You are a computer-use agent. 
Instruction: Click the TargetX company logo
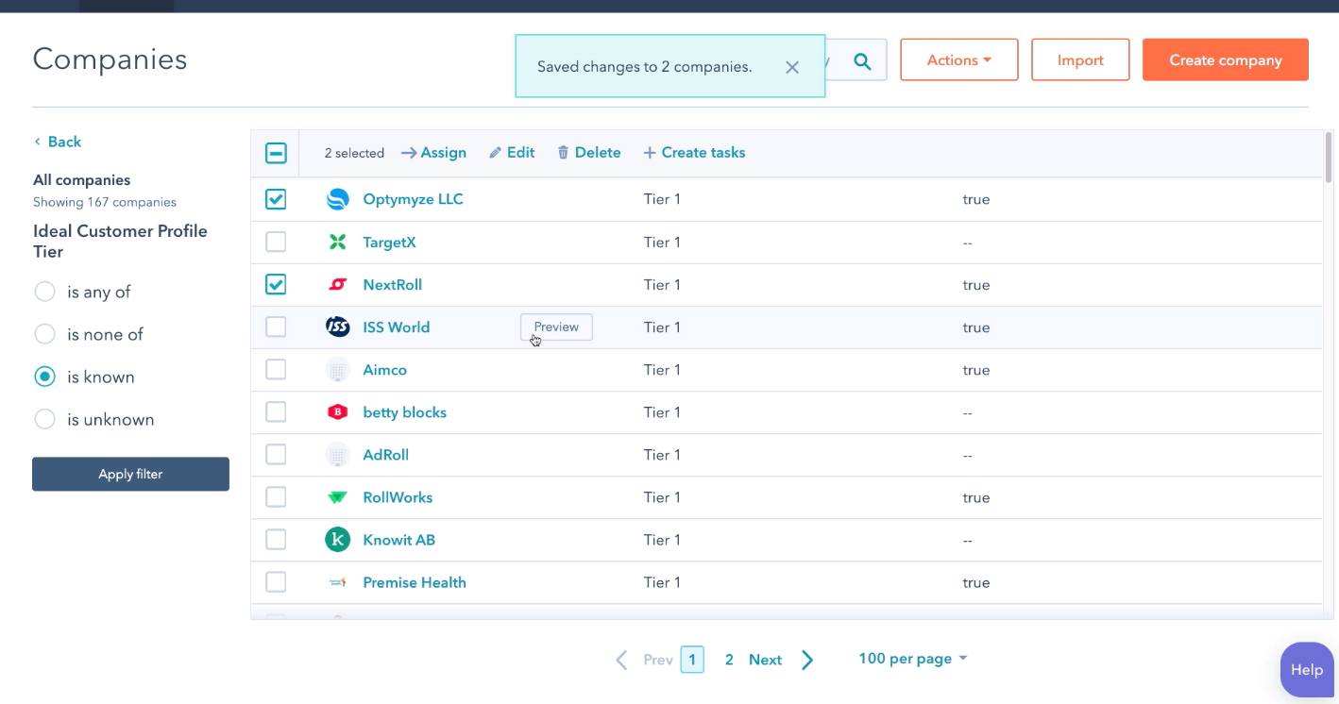337,242
